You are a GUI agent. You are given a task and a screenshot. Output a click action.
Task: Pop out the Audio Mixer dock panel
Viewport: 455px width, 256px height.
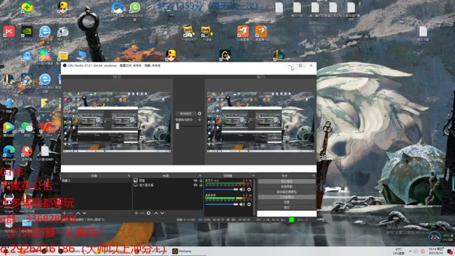pos(253,176)
